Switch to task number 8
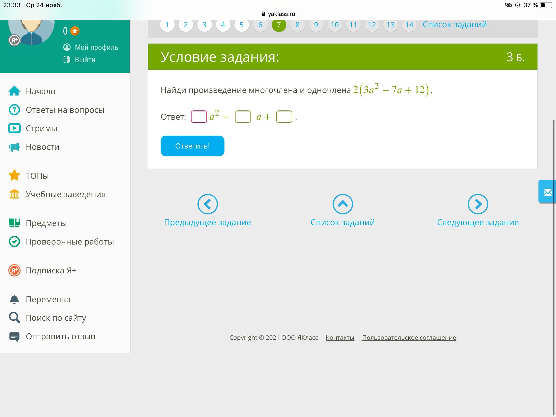This screenshot has width=556, height=417. tap(297, 25)
